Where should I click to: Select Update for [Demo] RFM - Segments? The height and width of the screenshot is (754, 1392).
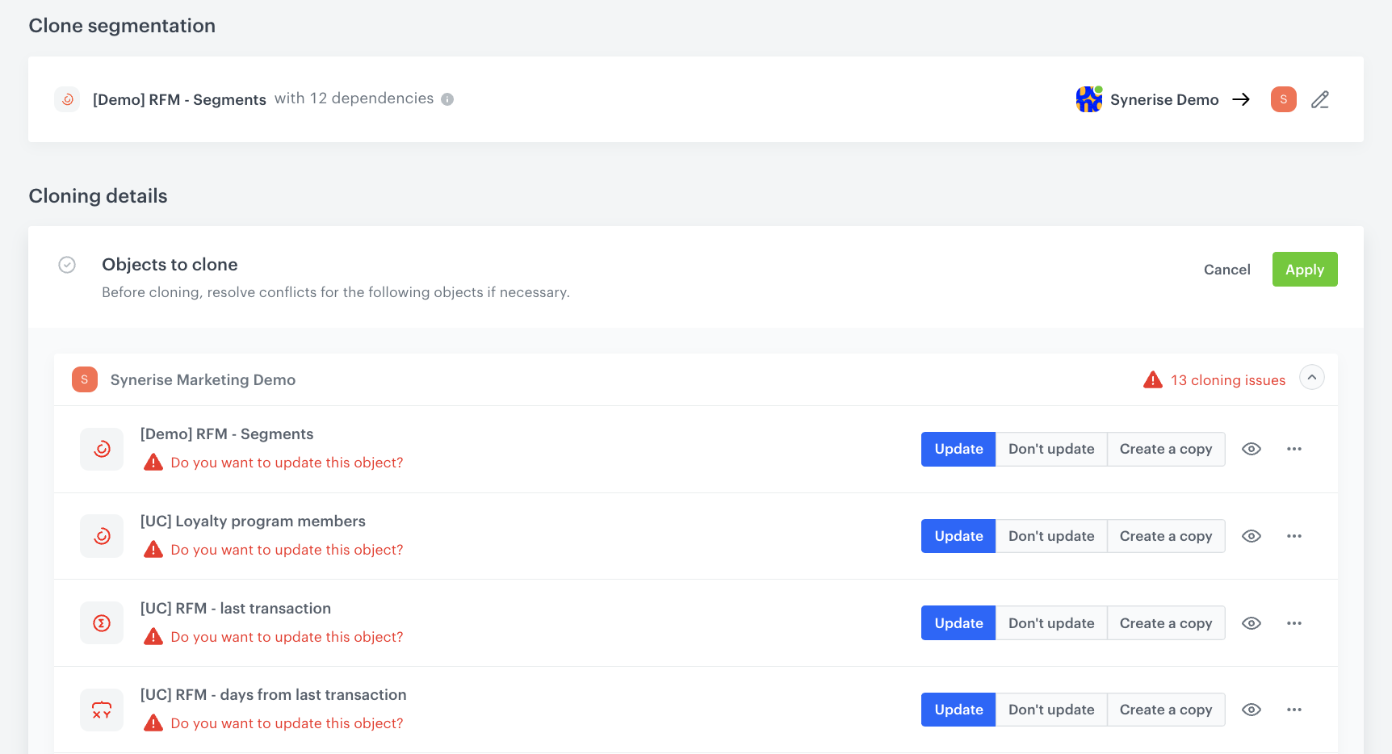pyautogui.click(x=958, y=449)
